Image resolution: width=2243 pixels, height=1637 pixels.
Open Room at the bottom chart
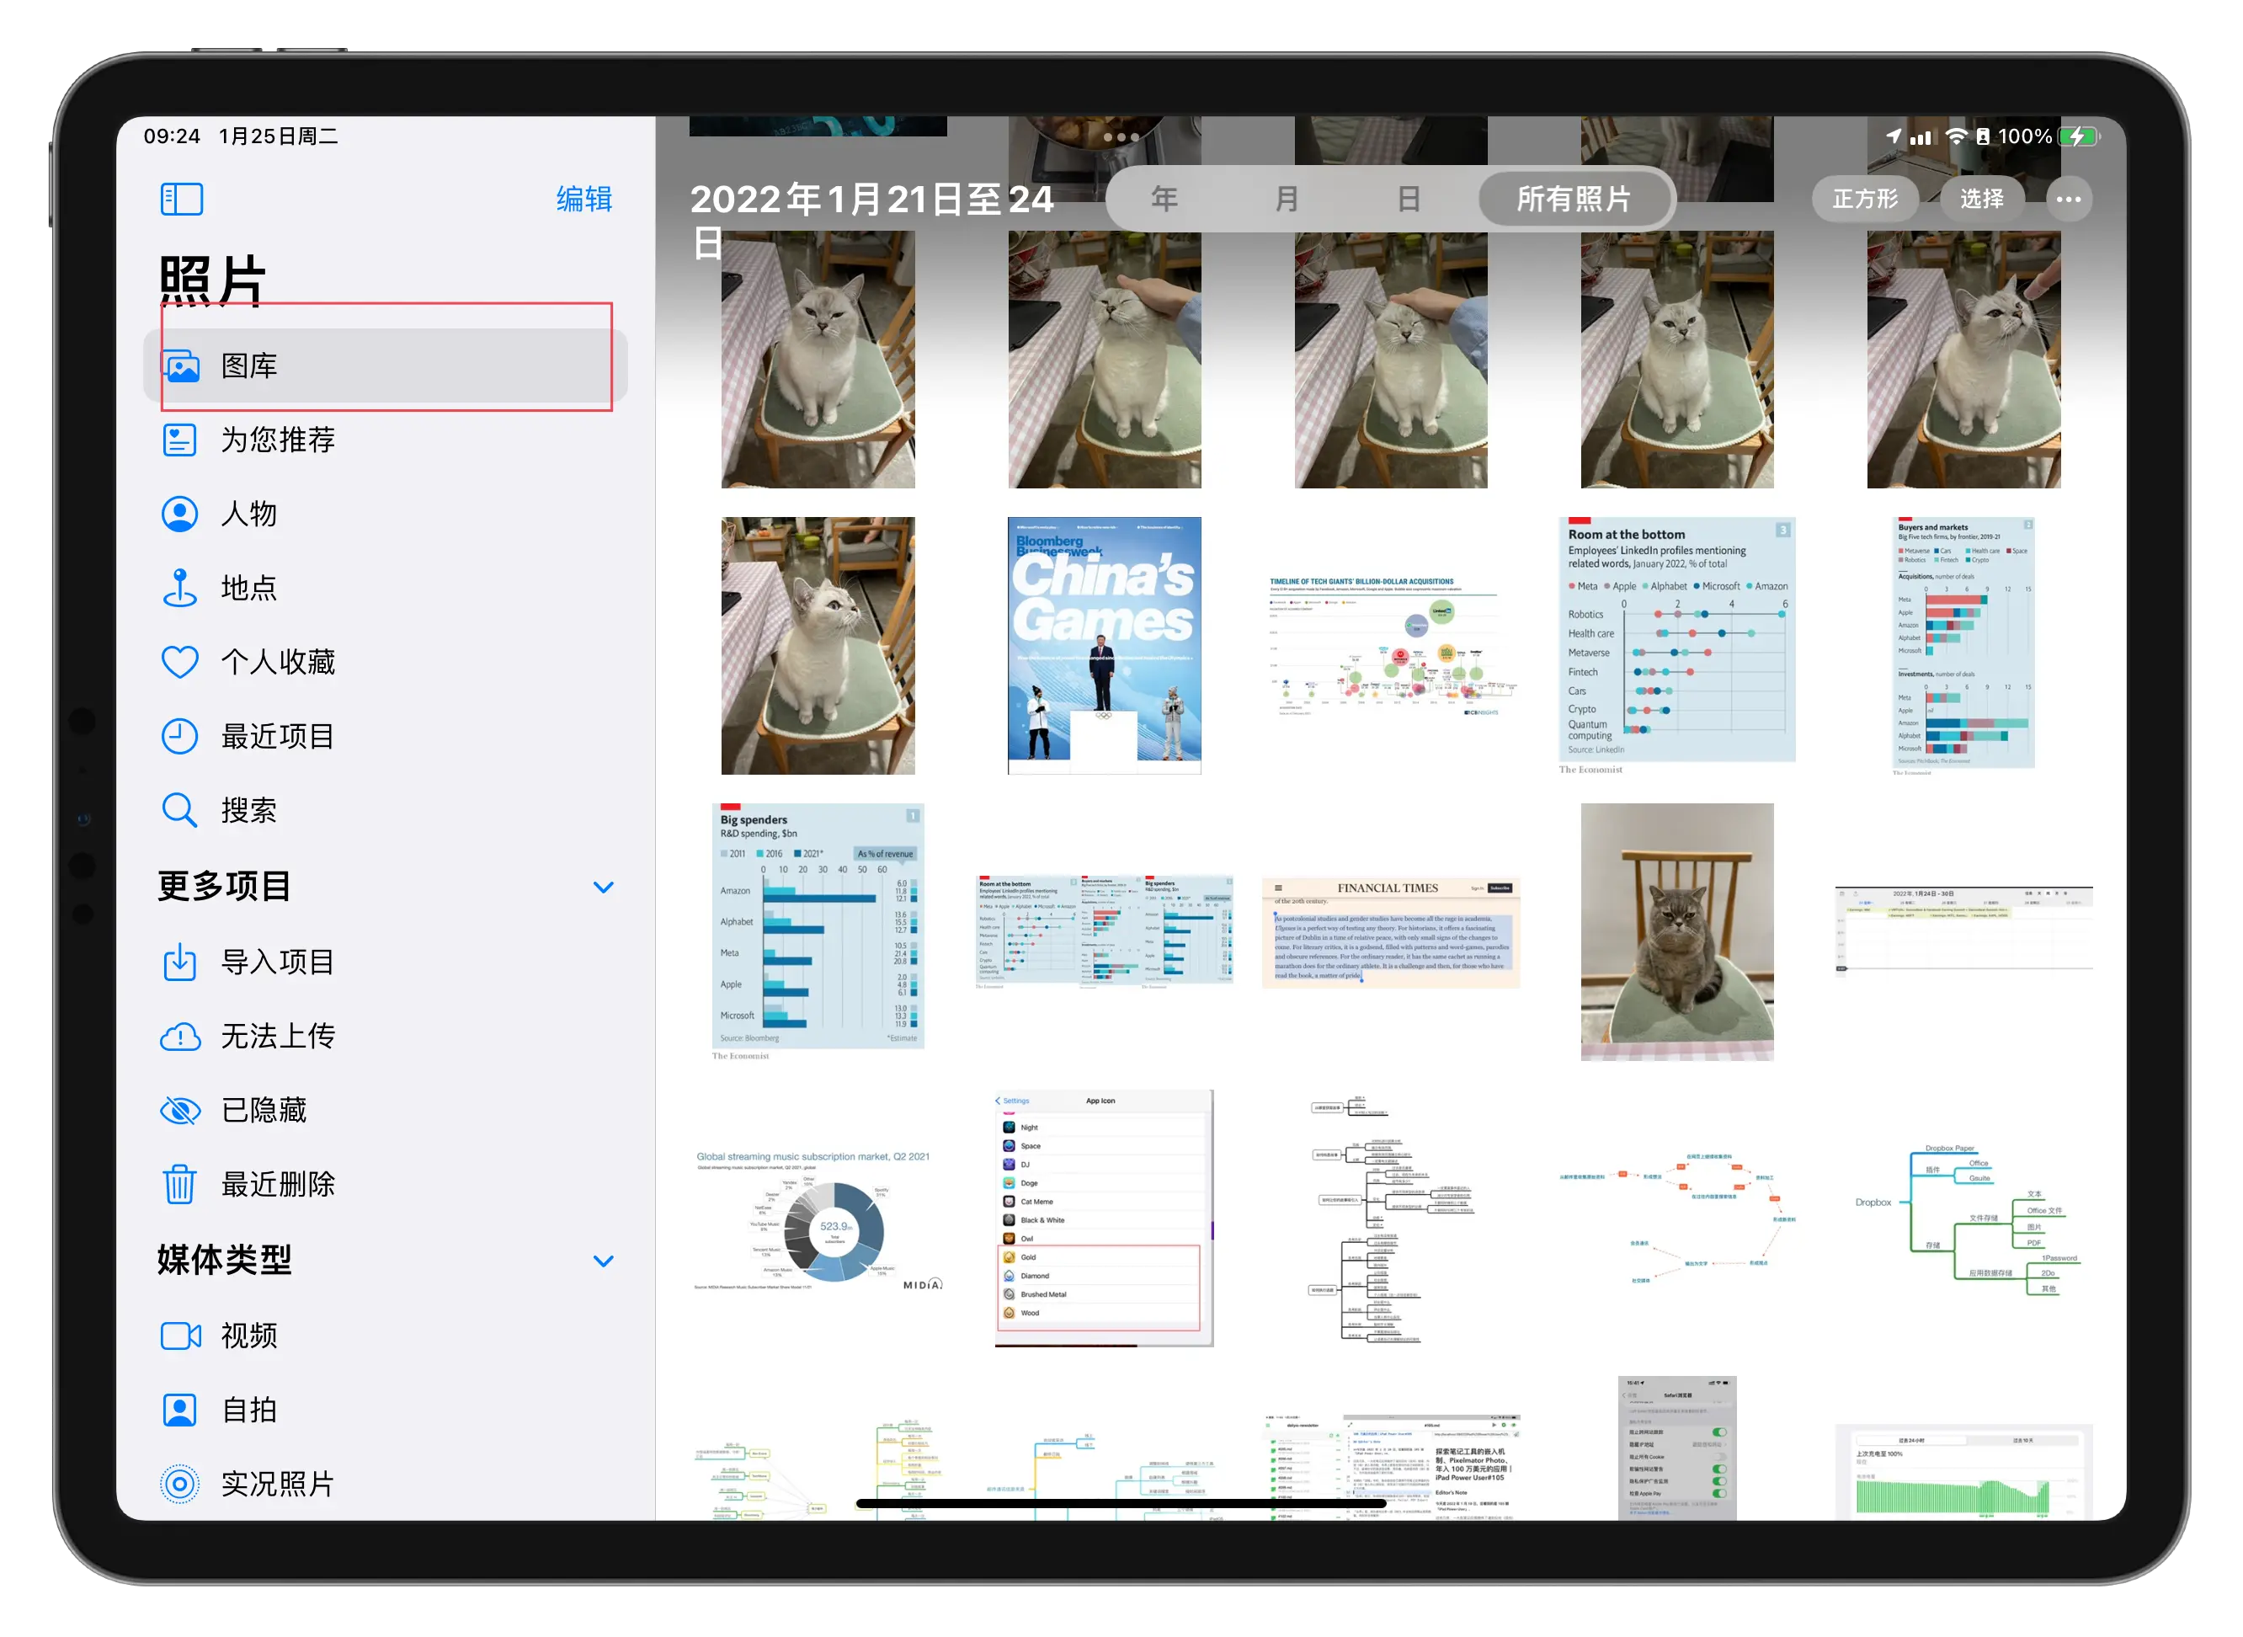1677,646
